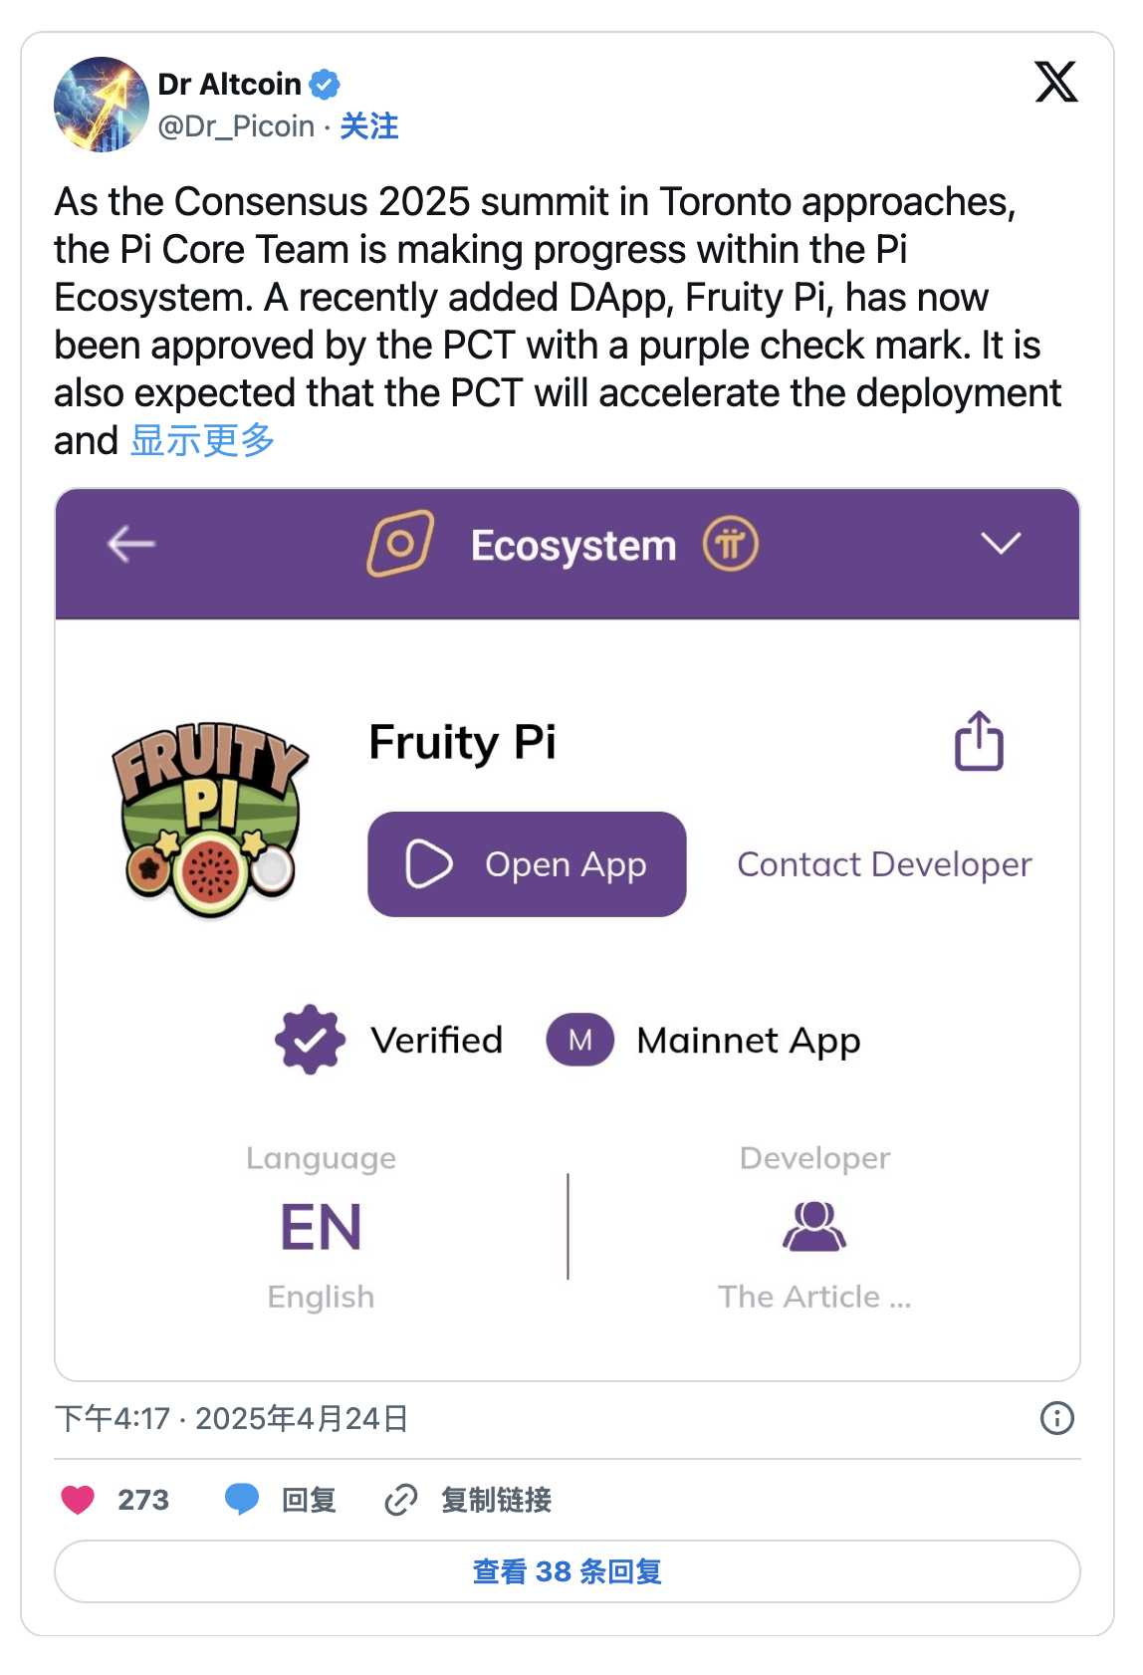
Task: Click the purple Verified check badge
Action: click(311, 1040)
